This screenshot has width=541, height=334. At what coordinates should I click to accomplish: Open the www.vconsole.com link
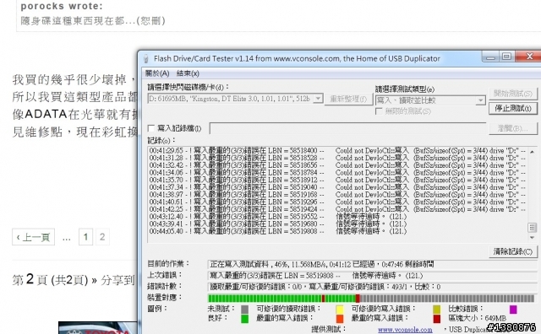(x=405, y=330)
